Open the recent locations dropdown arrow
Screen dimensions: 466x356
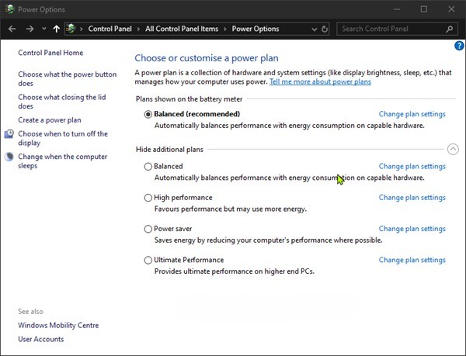tap(43, 29)
